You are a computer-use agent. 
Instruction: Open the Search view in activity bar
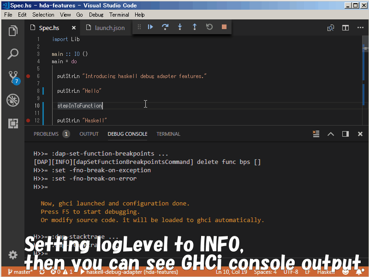(x=13, y=54)
